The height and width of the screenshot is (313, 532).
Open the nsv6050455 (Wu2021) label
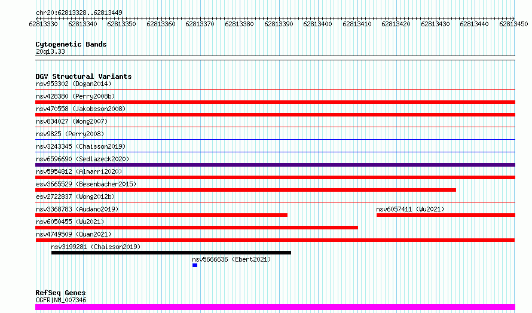[x=70, y=222]
